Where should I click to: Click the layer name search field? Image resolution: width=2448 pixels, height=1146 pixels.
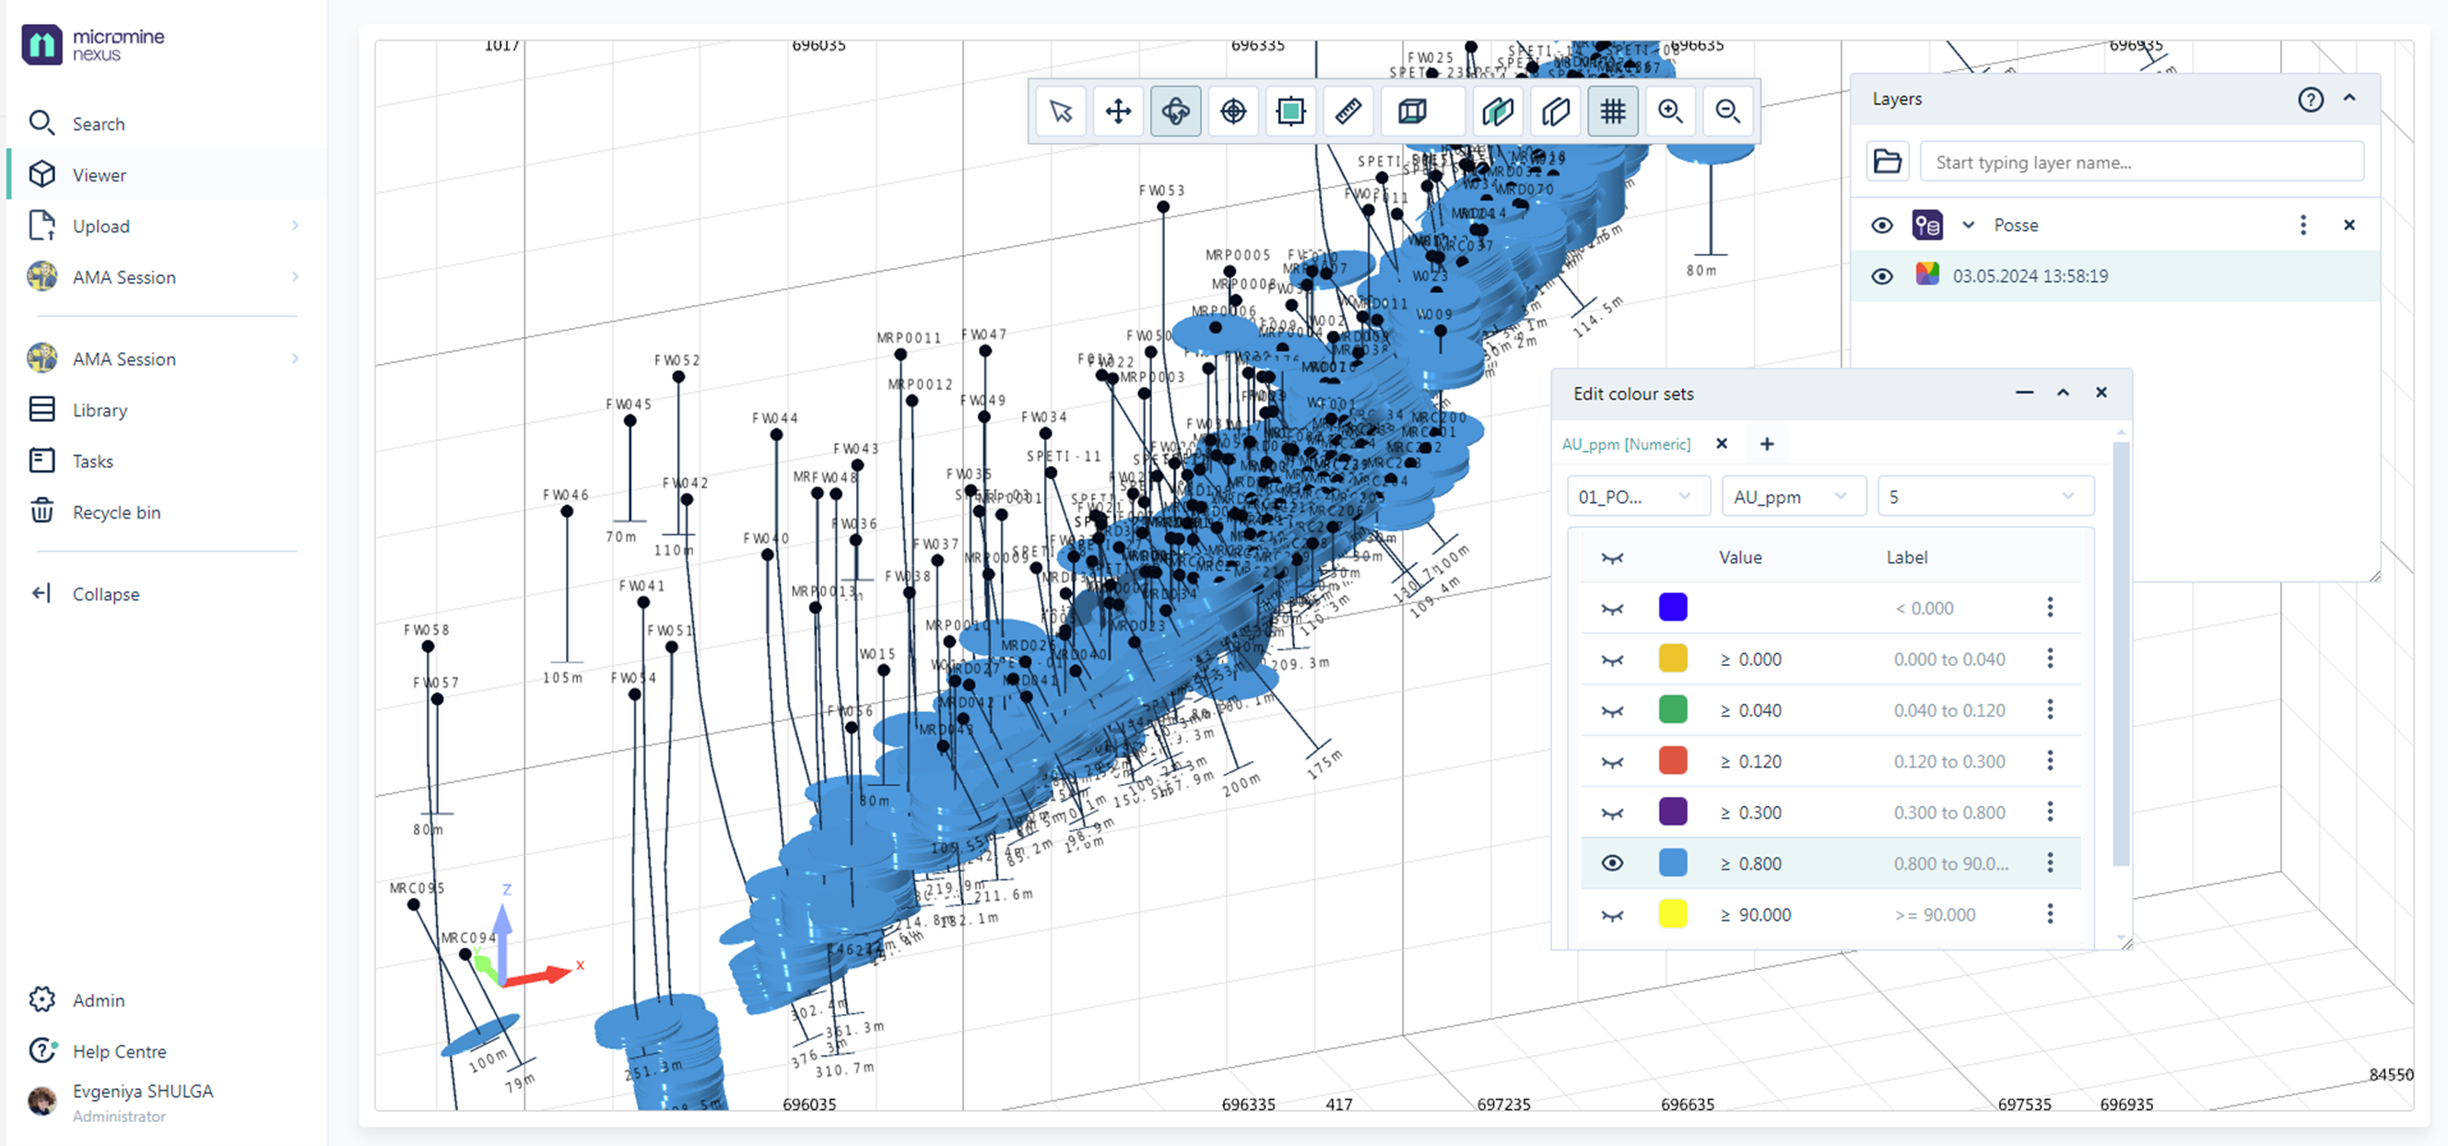click(2141, 161)
